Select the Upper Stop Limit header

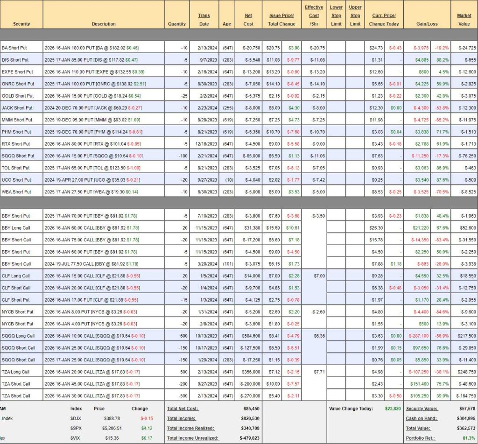click(x=355, y=15)
